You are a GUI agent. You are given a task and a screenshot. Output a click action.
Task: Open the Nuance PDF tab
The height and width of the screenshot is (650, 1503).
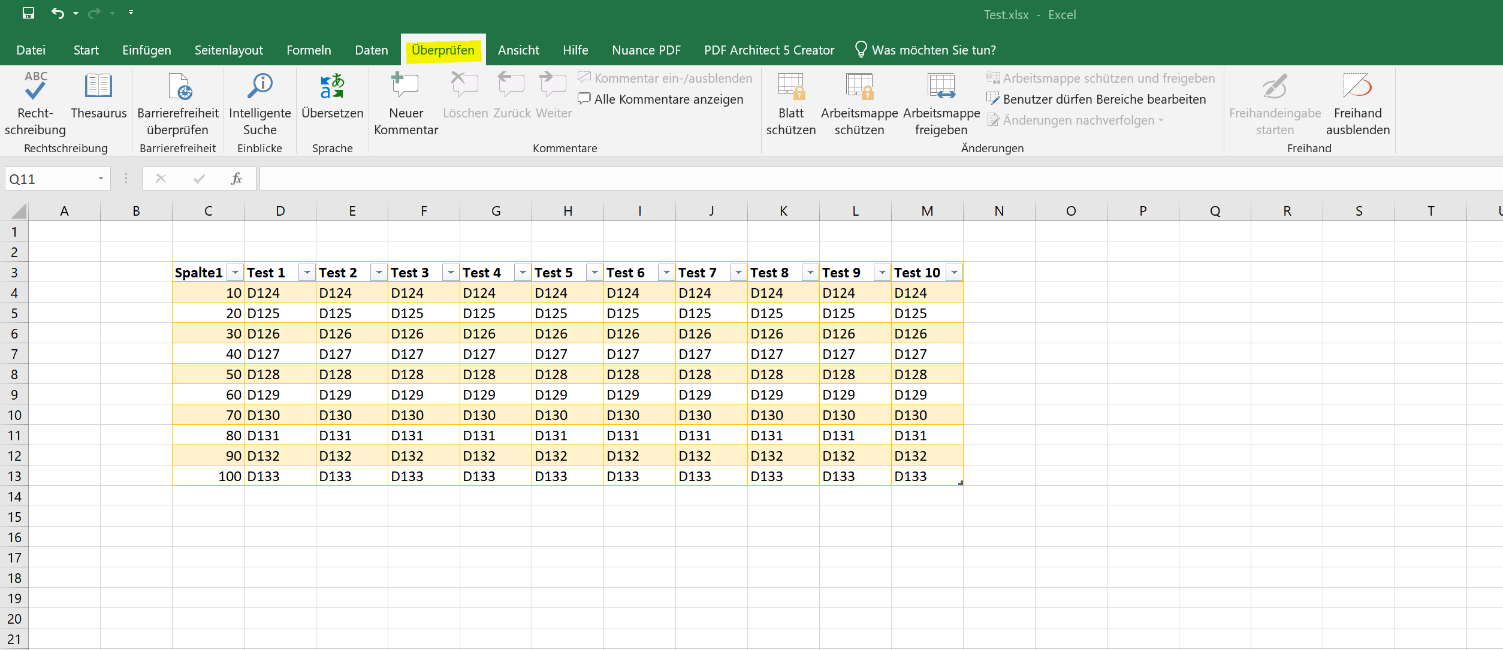647,50
